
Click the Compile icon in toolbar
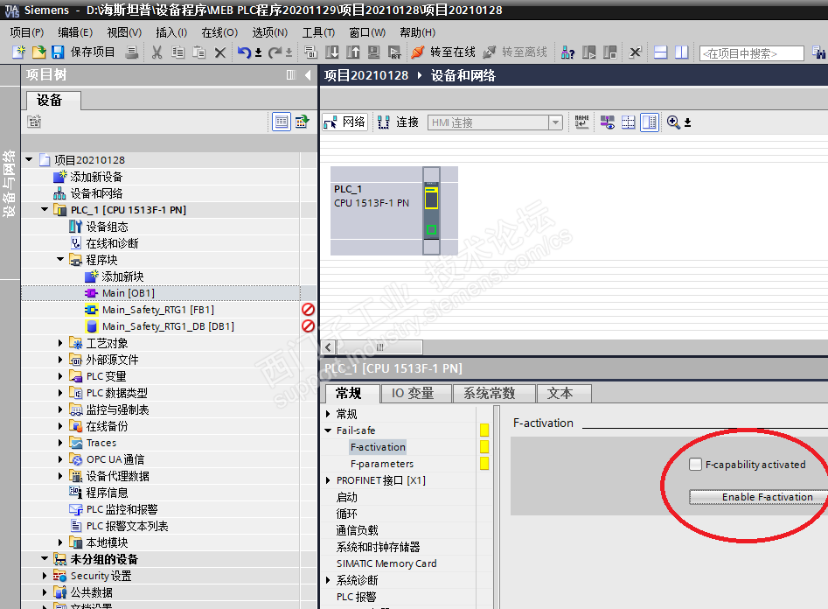310,52
